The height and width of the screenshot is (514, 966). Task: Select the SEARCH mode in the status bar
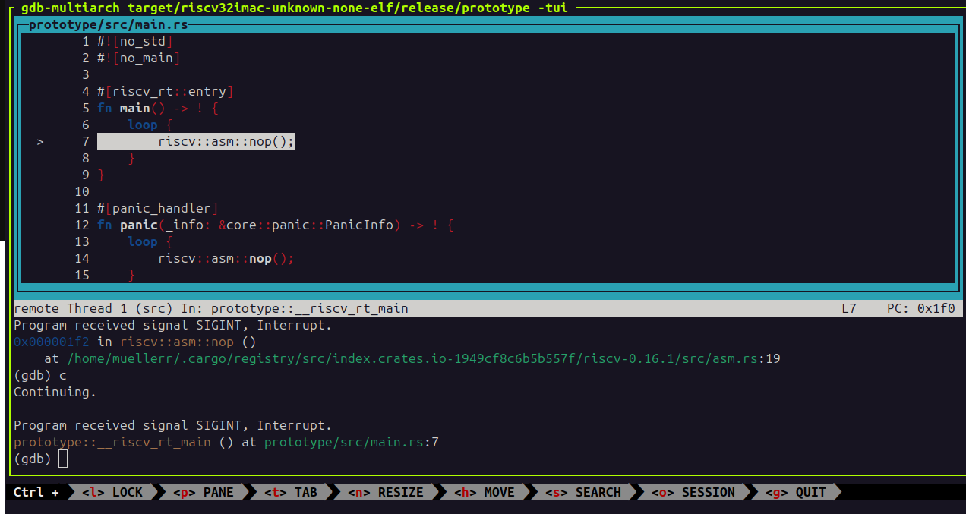click(583, 492)
